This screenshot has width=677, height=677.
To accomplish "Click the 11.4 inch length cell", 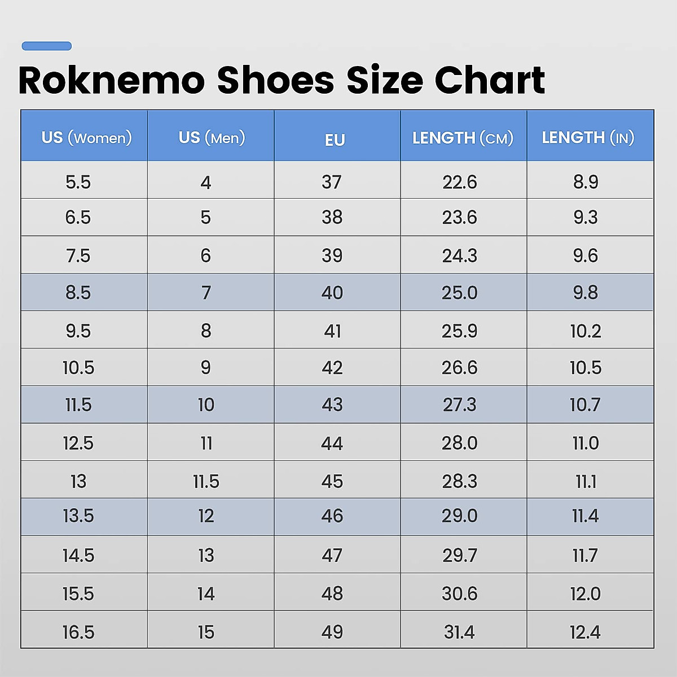I will click(x=586, y=516).
